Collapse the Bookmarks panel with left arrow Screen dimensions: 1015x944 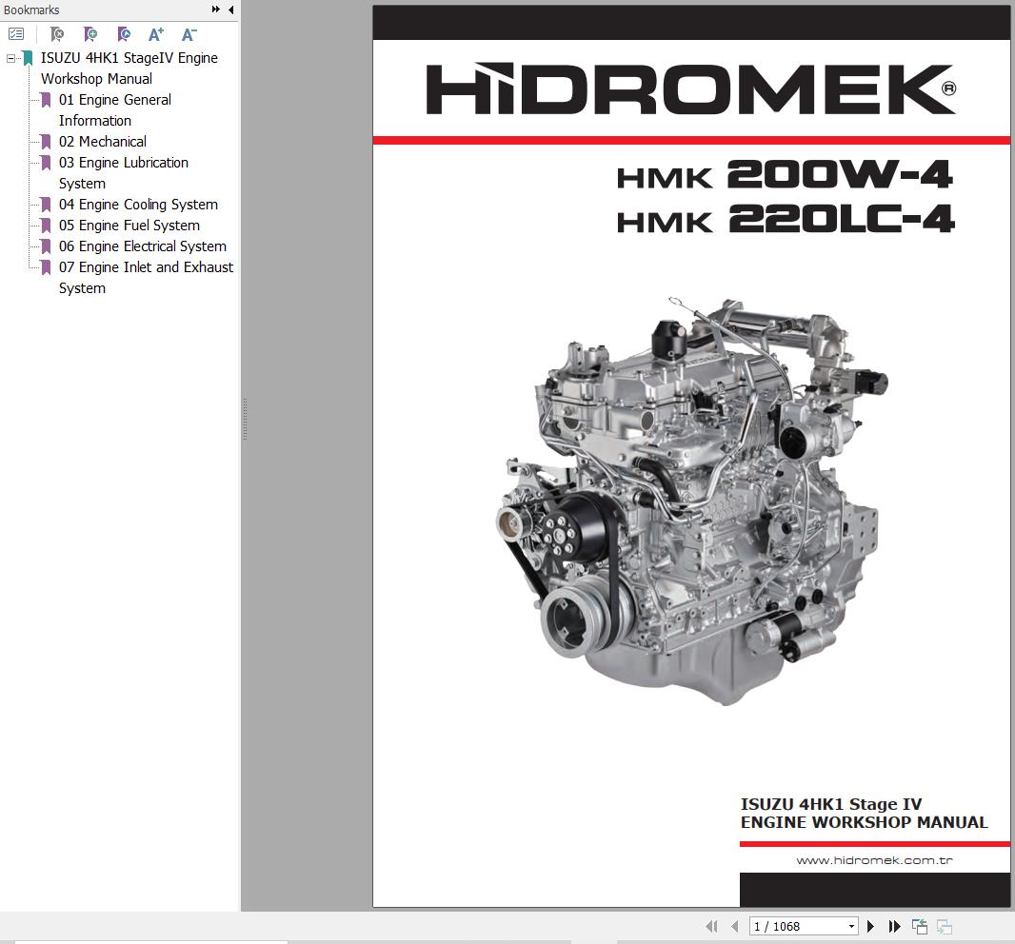[x=230, y=10]
